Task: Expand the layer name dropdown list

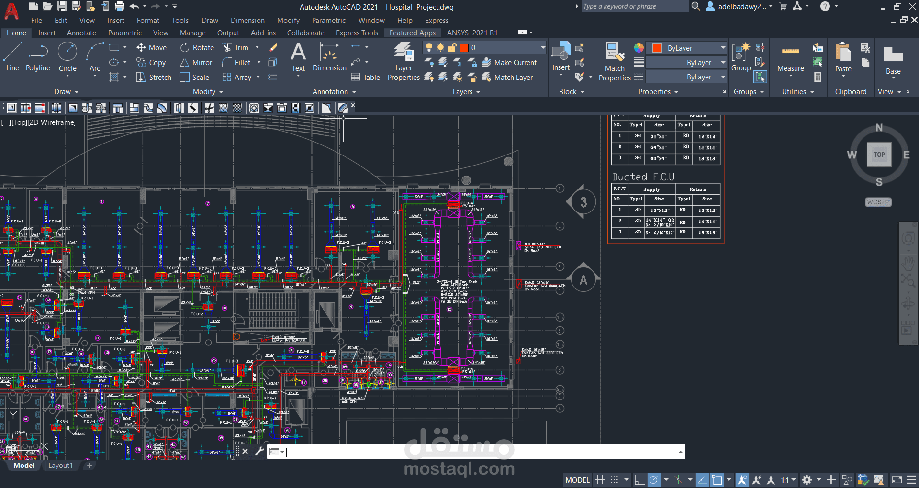Action: click(543, 47)
